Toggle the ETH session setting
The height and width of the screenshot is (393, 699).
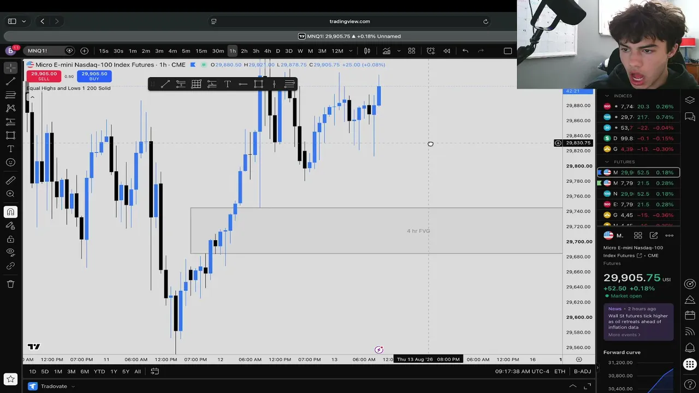click(x=560, y=372)
